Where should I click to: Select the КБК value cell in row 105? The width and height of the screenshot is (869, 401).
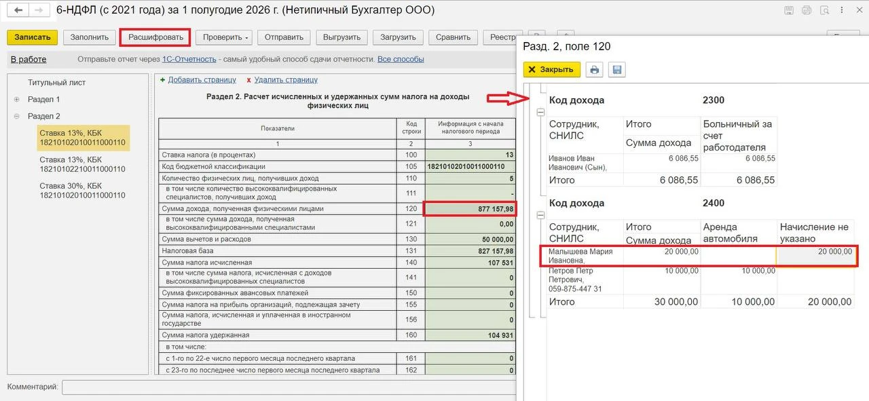click(x=470, y=166)
